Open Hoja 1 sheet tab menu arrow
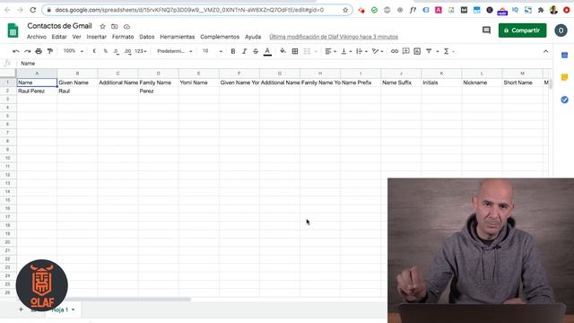This screenshot has width=574, height=323. pos(74,310)
